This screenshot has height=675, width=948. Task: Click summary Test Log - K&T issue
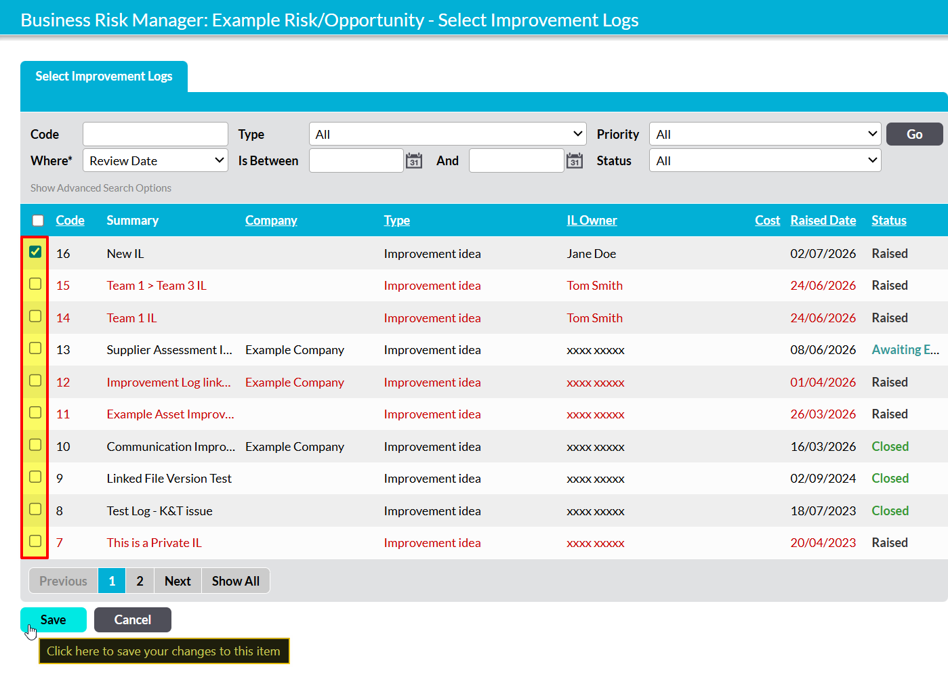point(159,511)
